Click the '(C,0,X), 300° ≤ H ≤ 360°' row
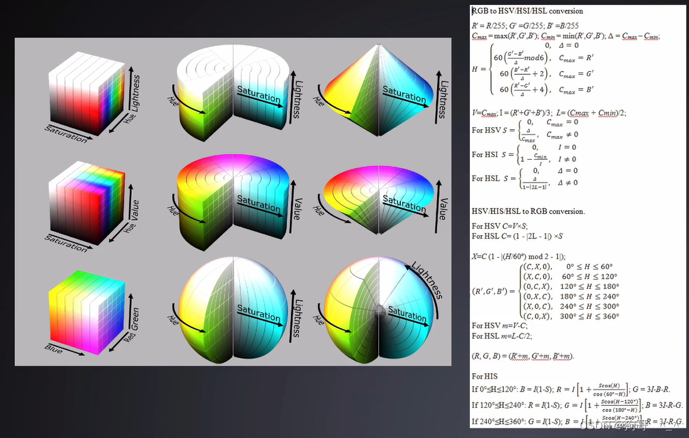The image size is (689, 438). coord(571,316)
